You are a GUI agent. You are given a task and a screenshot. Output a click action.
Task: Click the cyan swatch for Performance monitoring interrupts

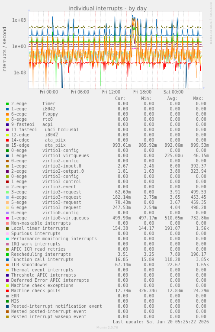[x=7, y=239]
